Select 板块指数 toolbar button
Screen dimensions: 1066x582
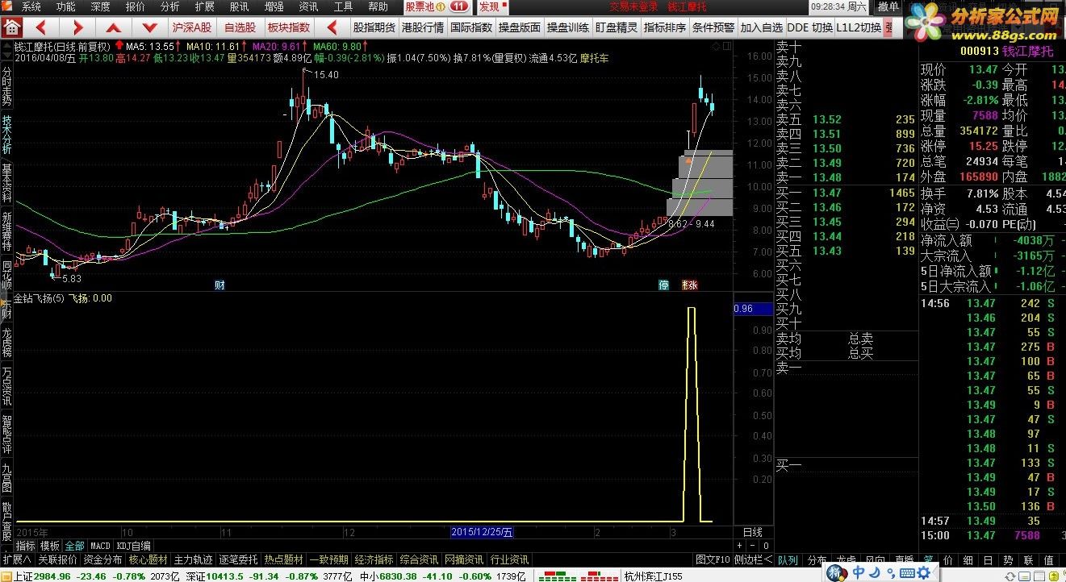coord(289,27)
